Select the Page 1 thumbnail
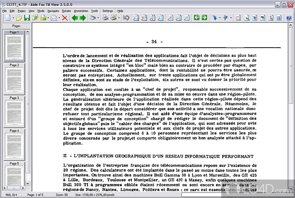 pyautogui.click(x=14, y=46)
